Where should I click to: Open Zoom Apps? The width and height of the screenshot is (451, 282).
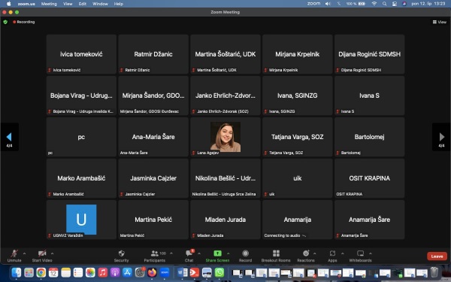[332, 256]
